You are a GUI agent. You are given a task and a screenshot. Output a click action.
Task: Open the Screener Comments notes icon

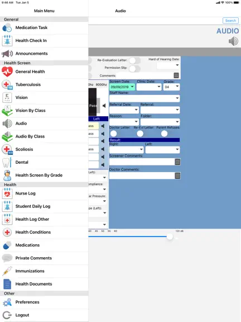tap(177, 162)
